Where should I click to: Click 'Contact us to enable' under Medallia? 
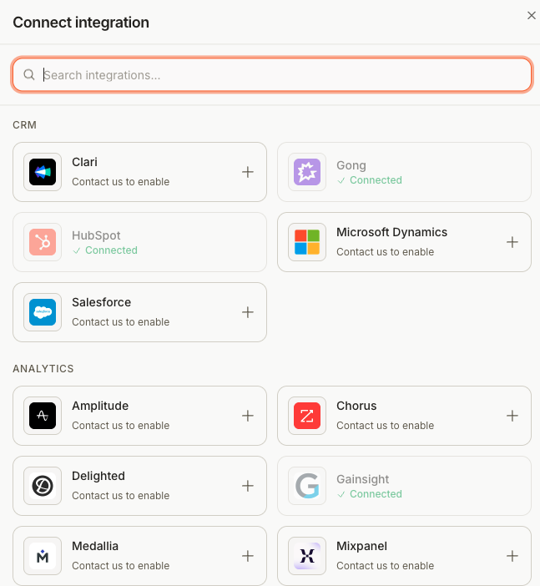pos(121,566)
